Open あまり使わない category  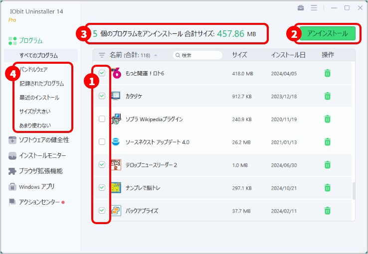point(35,126)
